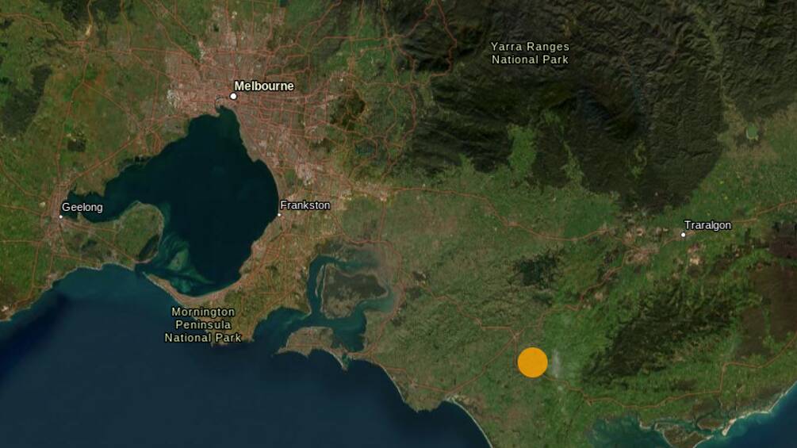Select the Frankston label
The width and height of the screenshot is (797, 448).
coord(305,205)
